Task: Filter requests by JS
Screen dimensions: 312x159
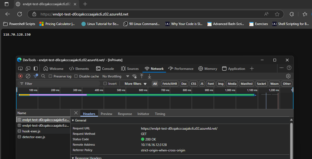Action: click(202, 84)
